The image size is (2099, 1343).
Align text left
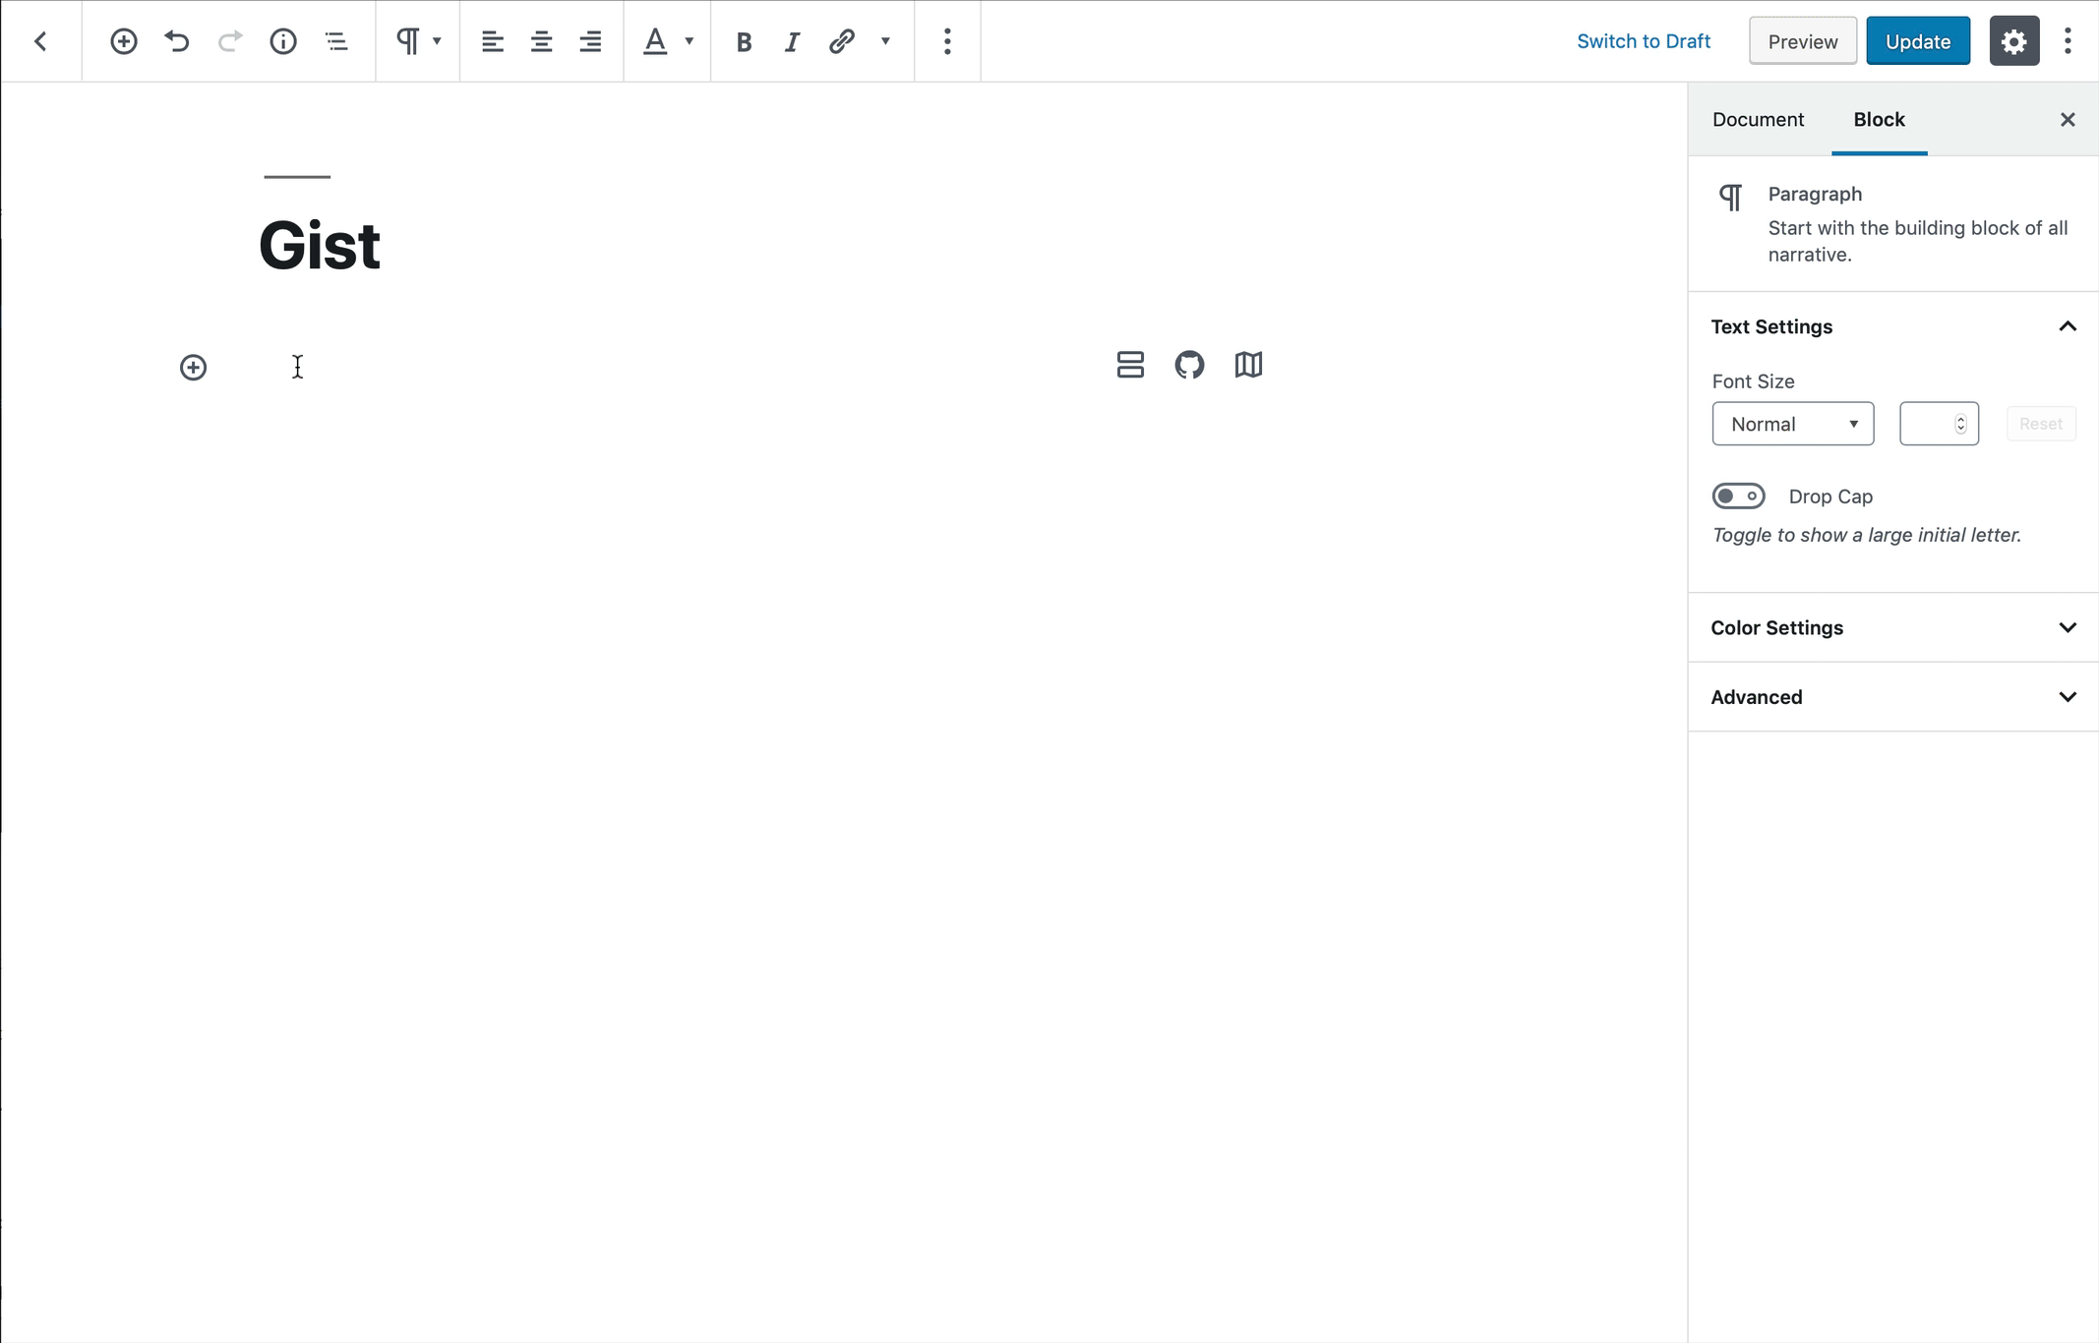click(492, 41)
